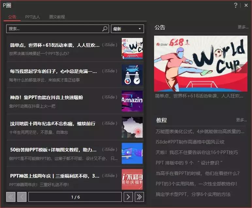
Task: Go to previous page arrow
Action: pos(22,197)
